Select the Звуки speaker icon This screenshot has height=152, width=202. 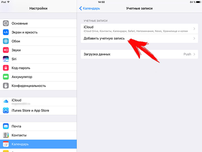click(x=6, y=50)
